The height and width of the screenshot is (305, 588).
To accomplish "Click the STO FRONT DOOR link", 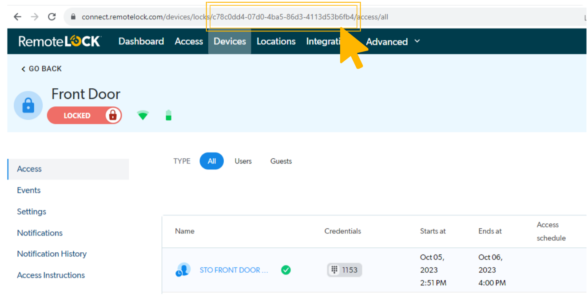I will (x=234, y=270).
